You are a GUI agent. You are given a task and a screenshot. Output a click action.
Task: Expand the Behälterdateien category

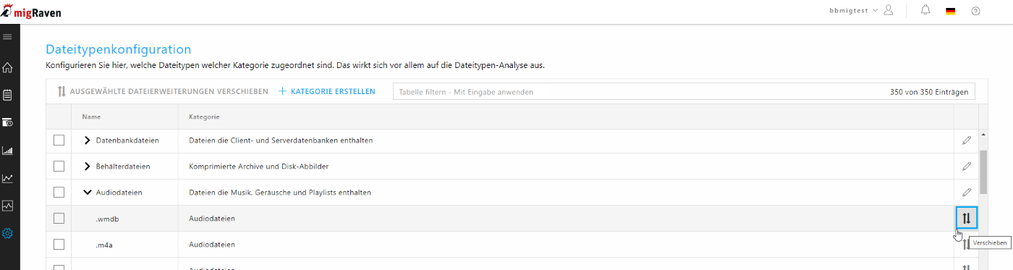coord(88,166)
